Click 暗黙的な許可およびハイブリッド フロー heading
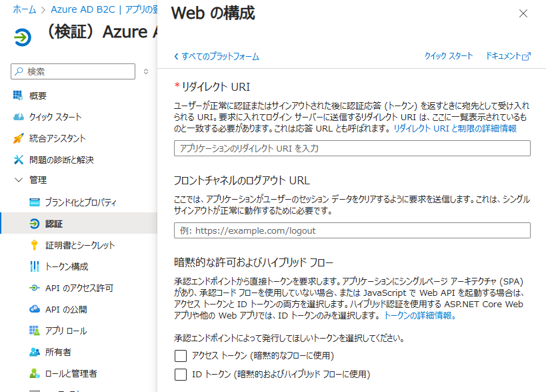 click(x=253, y=262)
